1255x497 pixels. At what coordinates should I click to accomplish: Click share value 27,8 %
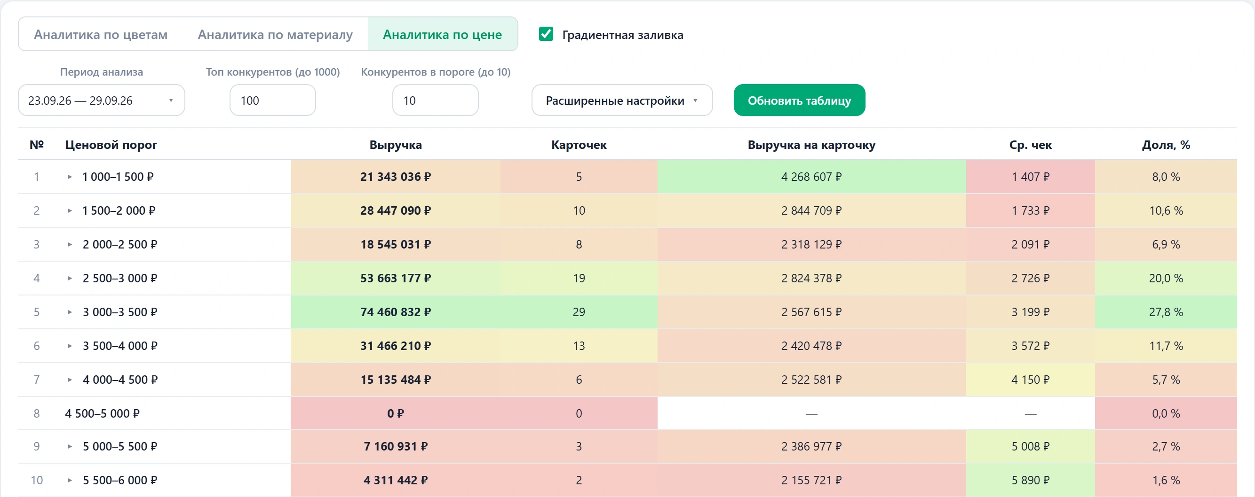pyautogui.click(x=1166, y=312)
